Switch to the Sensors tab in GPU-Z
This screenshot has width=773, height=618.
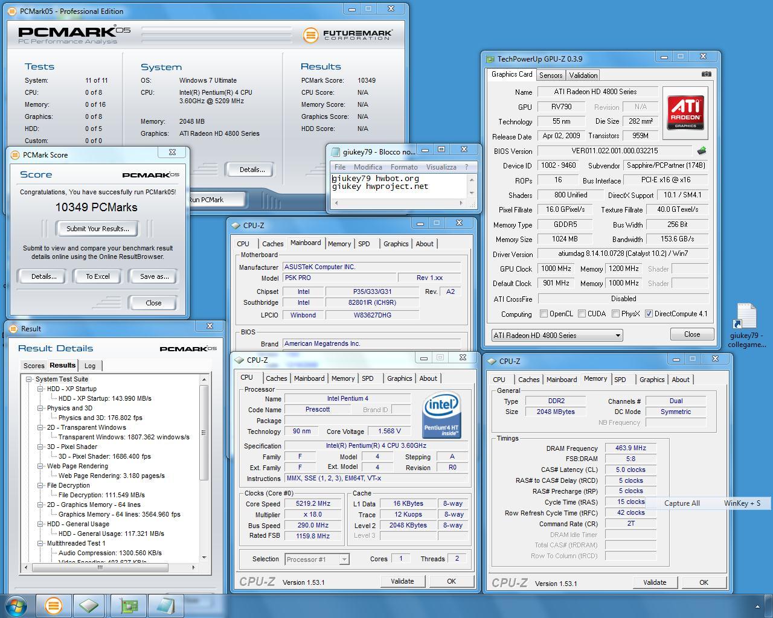551,75
